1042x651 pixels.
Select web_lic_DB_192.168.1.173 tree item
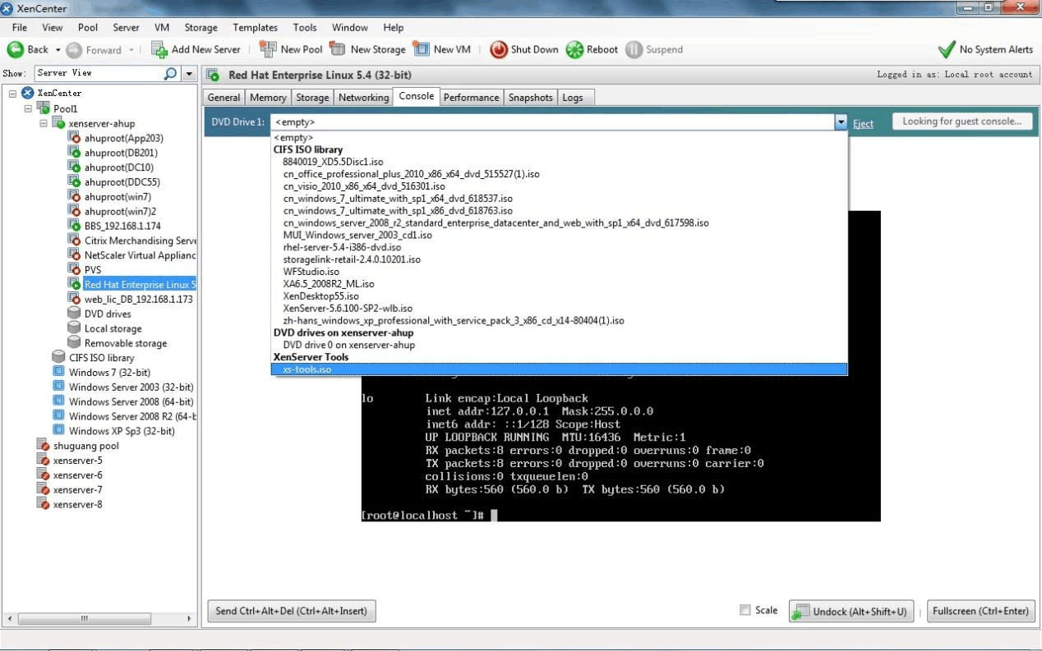click(138, 299)
